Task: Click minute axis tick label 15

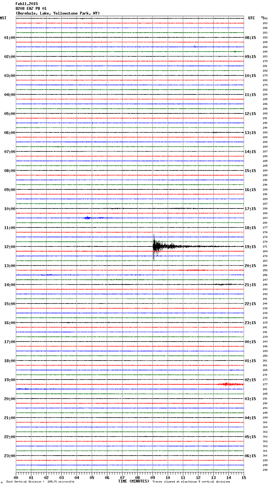Action: pos(244,477)
